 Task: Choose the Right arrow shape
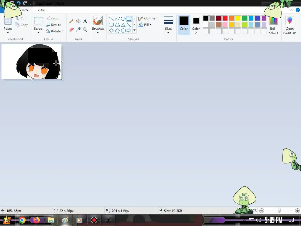click(x=129, y=31)
